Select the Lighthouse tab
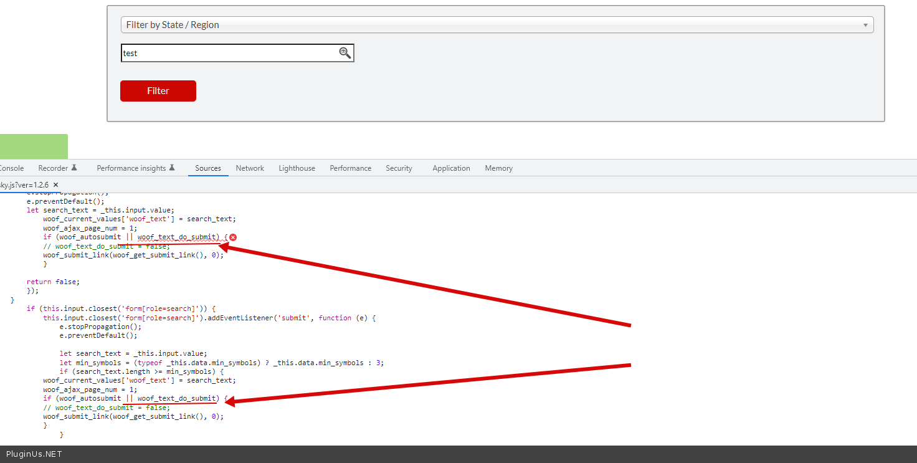 [297, 168]
